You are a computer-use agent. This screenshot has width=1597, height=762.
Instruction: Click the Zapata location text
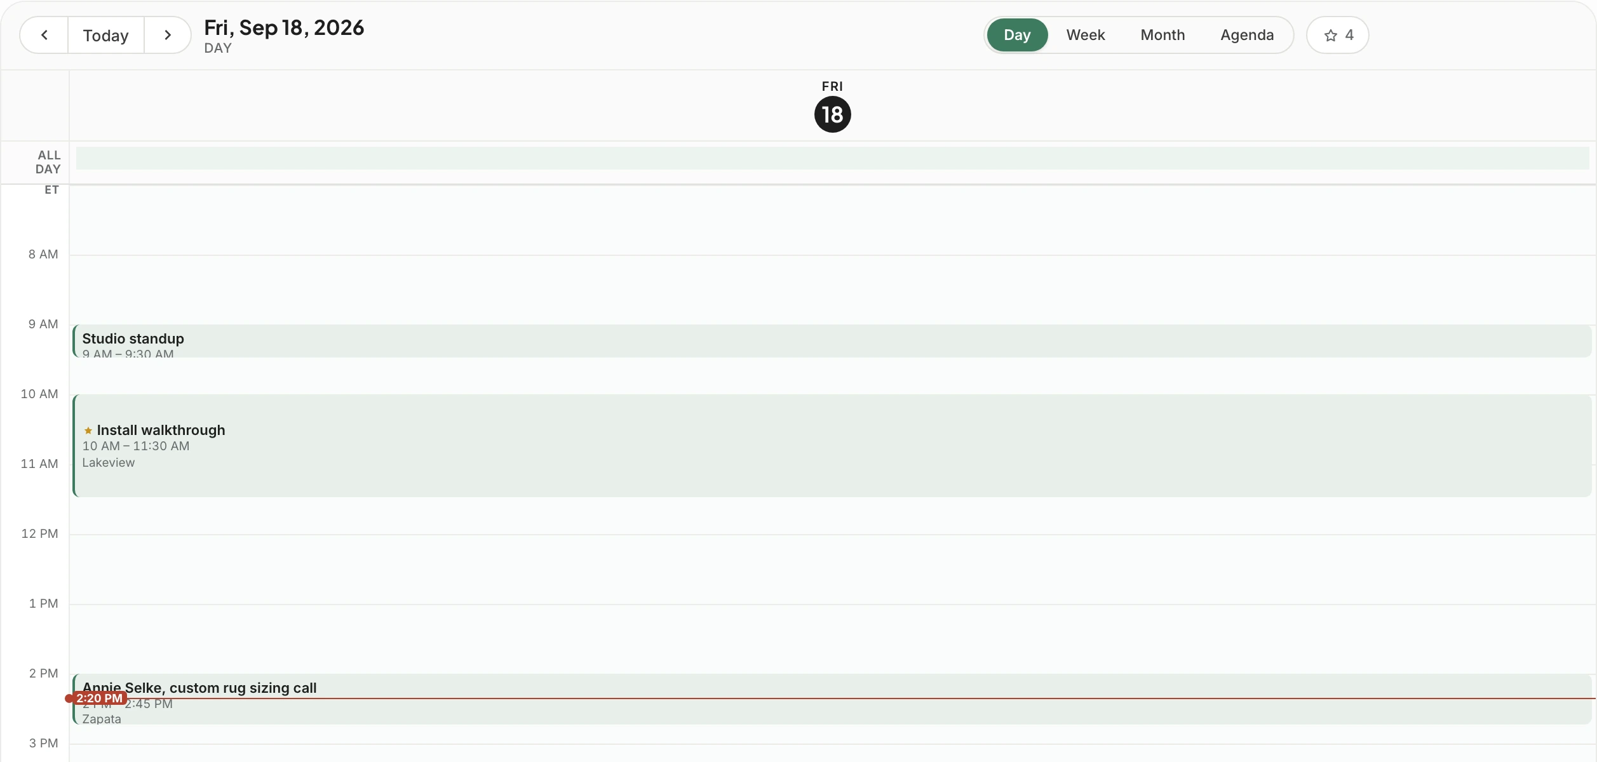(x=102, y=719)
